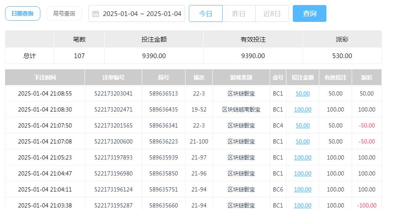
Task: Open bet amount 100.00 for order 522173195287
Action: [x=302, y=205]
